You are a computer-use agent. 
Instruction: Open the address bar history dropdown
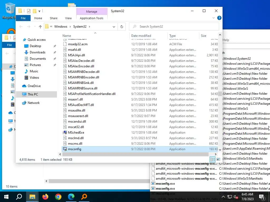point(114,27)
